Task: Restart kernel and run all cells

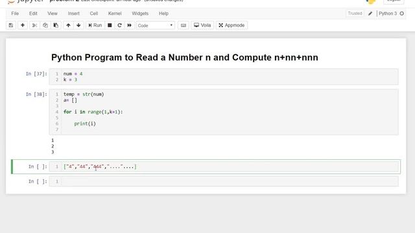Action: tap(130, 25)
